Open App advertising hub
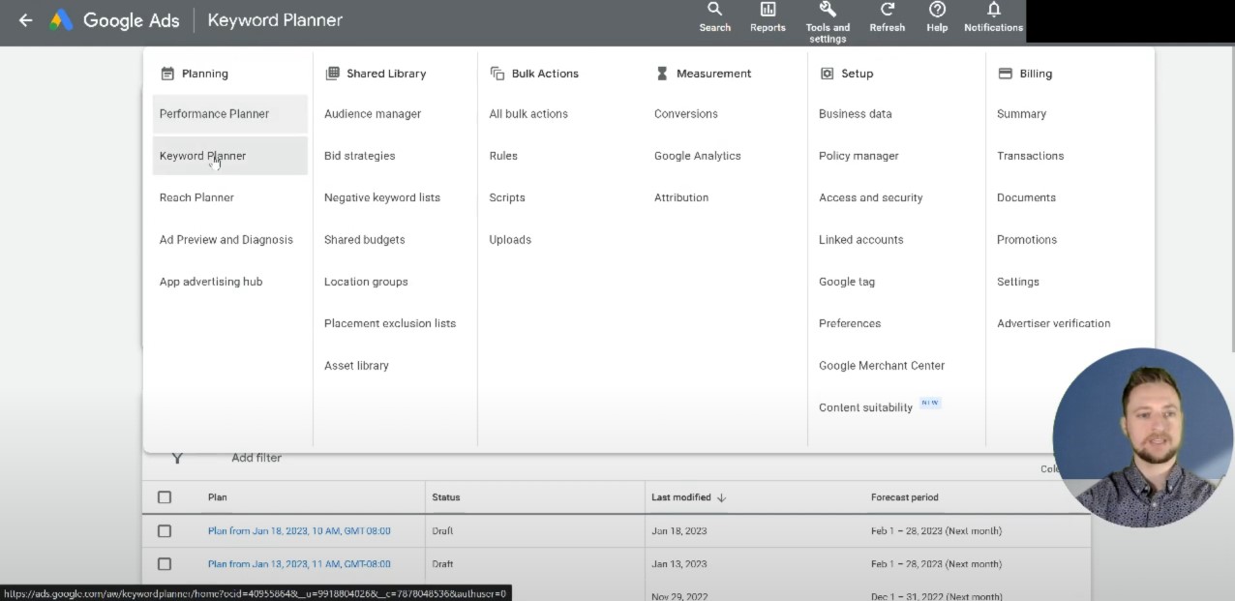Image resolution: width=1235 pixels, height=601 pixels. point(211,282)
